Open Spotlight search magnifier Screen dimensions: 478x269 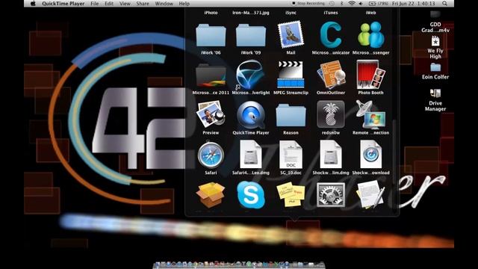[x=444, y=4]
